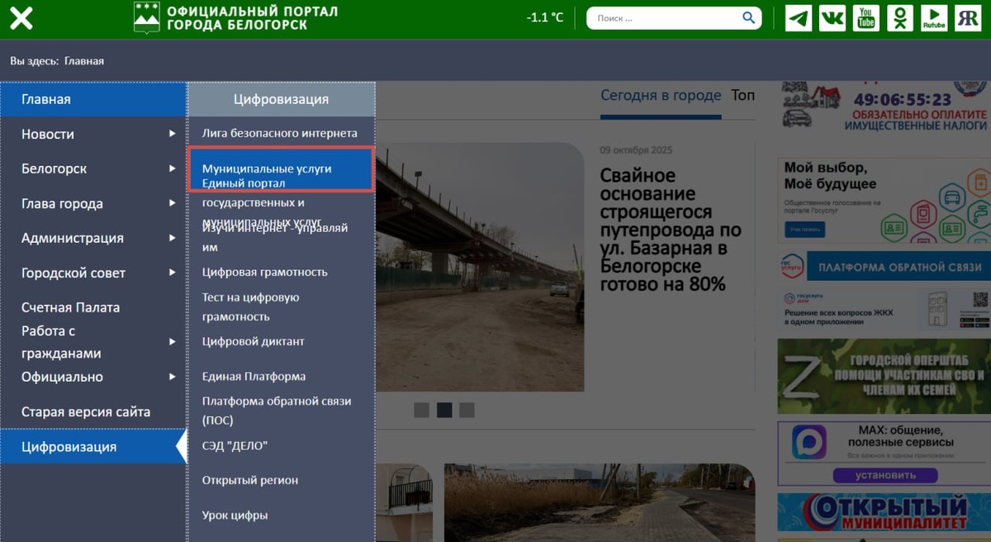The width and height of the screenshot is (991, 542).
Task: Expand the Белогорск submenu arrow
Action: tap(172, 168)
